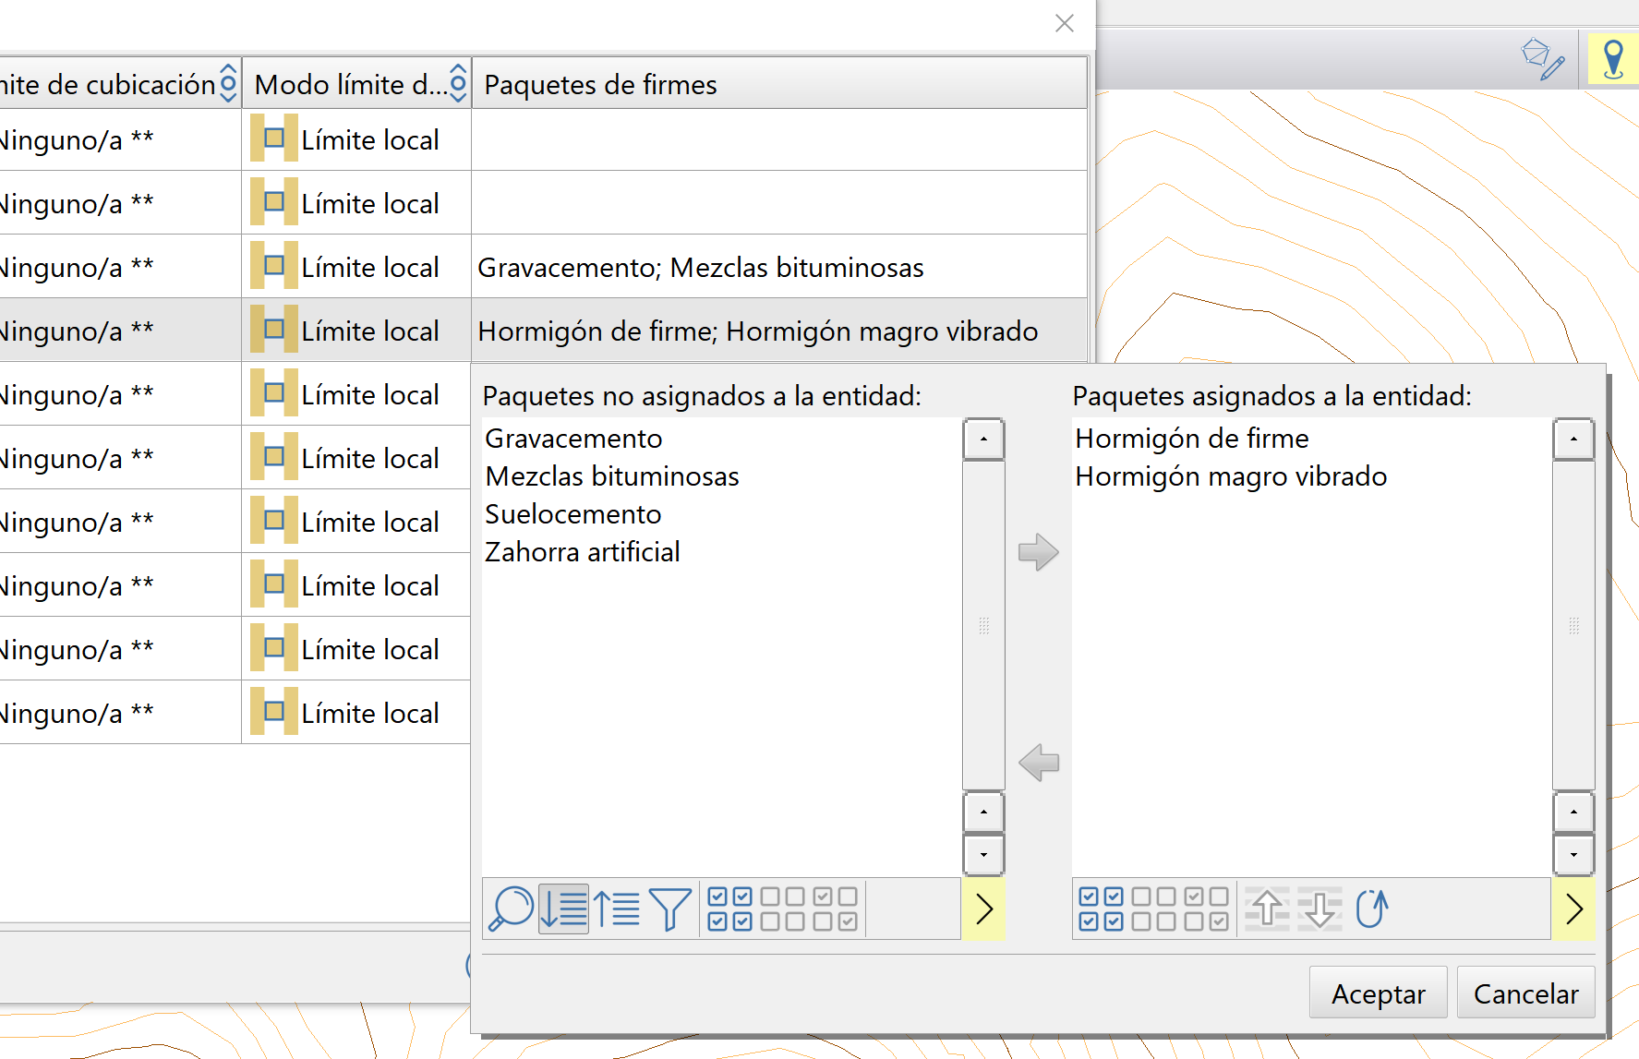Select all in the unassigned packages list
1639x1059 pixels.
coord(729,909)
